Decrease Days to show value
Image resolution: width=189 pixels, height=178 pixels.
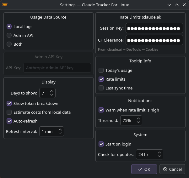point(52,95)
